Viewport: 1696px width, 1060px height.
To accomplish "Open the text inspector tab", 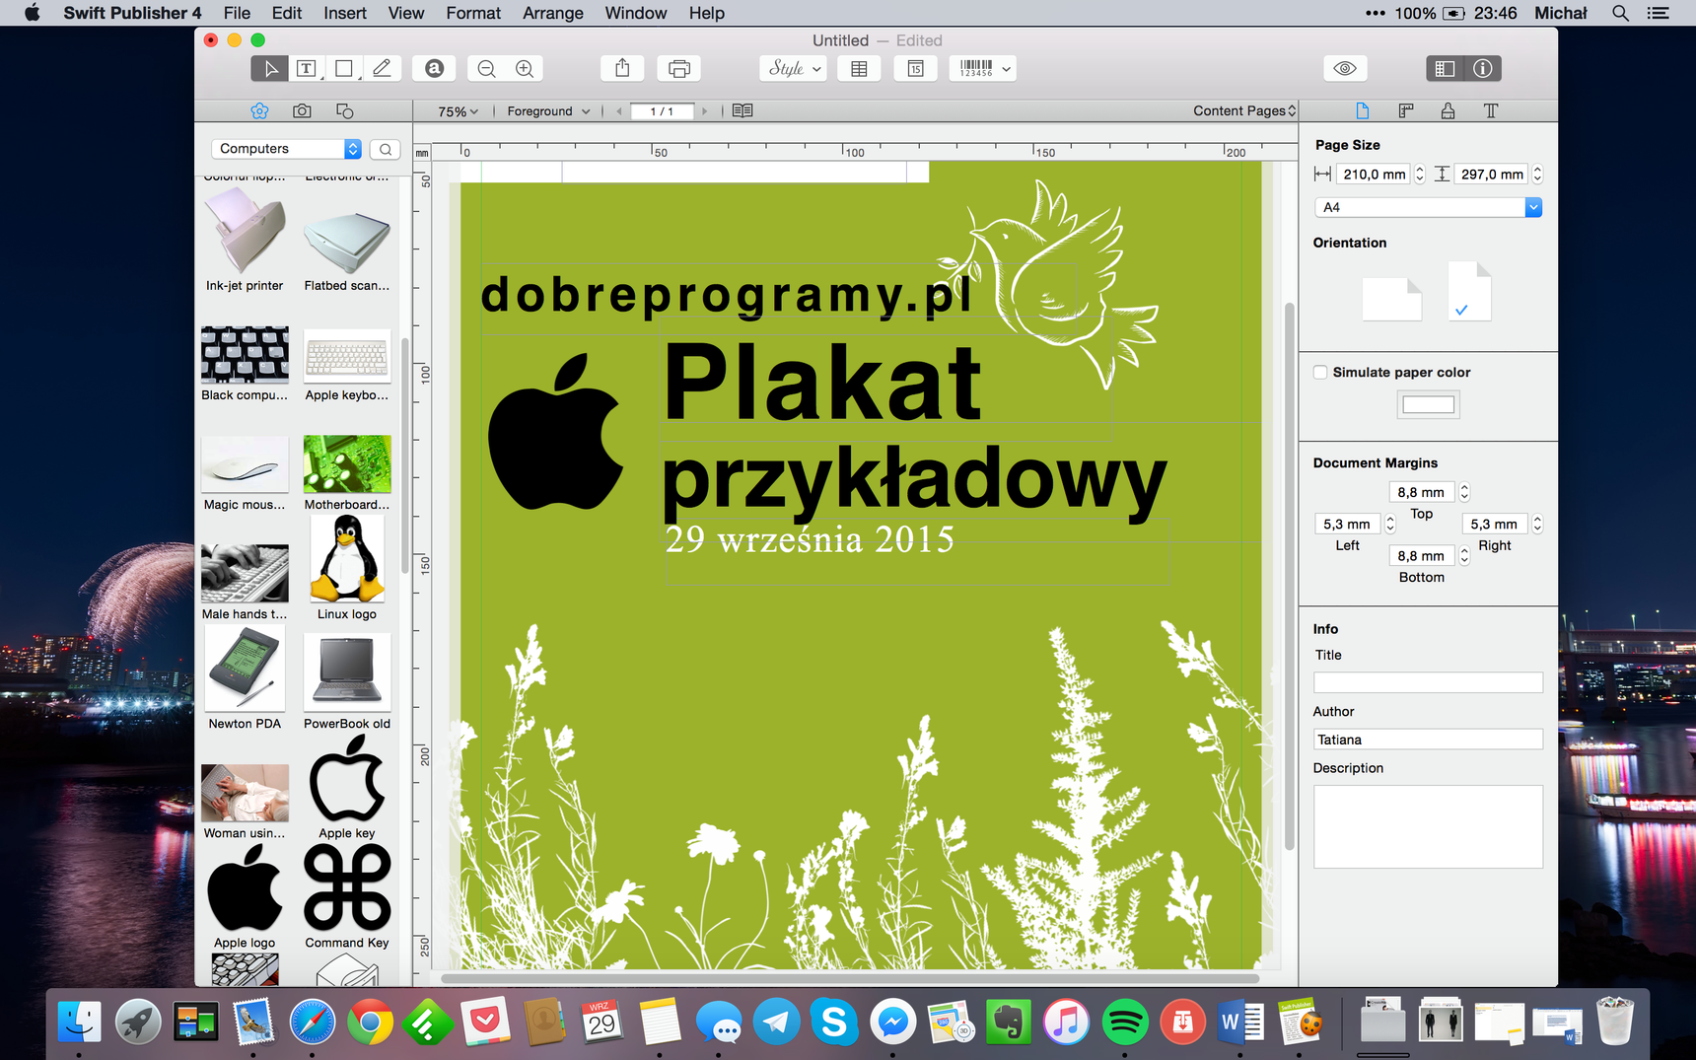I will tap(1491, 110).
